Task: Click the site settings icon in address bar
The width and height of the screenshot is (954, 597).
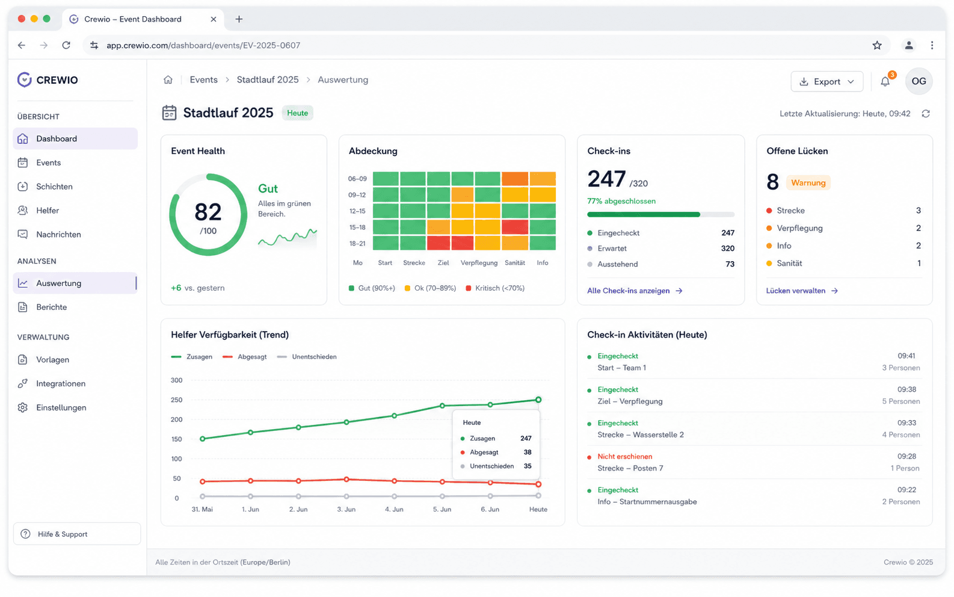Action: (x=94, y=45)
